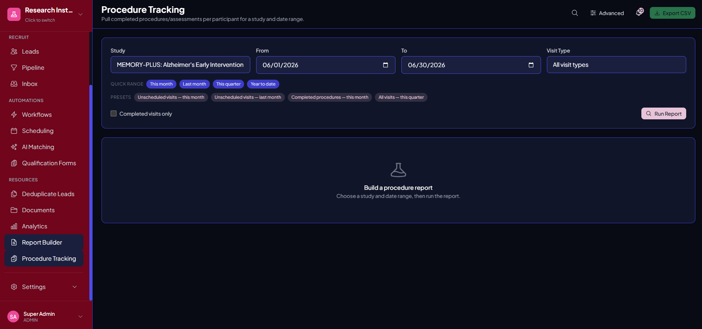The width and height of the screenshot is (702, 329).
Task: Open the Visit Type dropdown
Action: coord(616,65)
